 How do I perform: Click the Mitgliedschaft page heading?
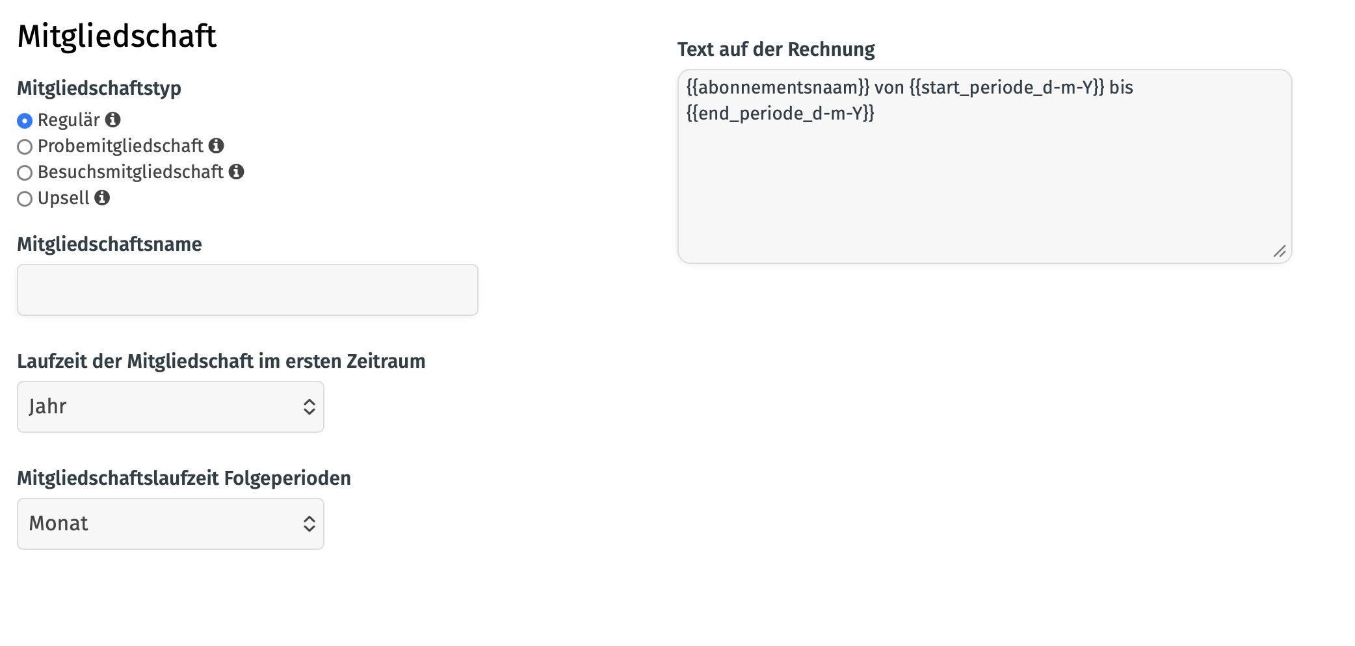[117, 36]
